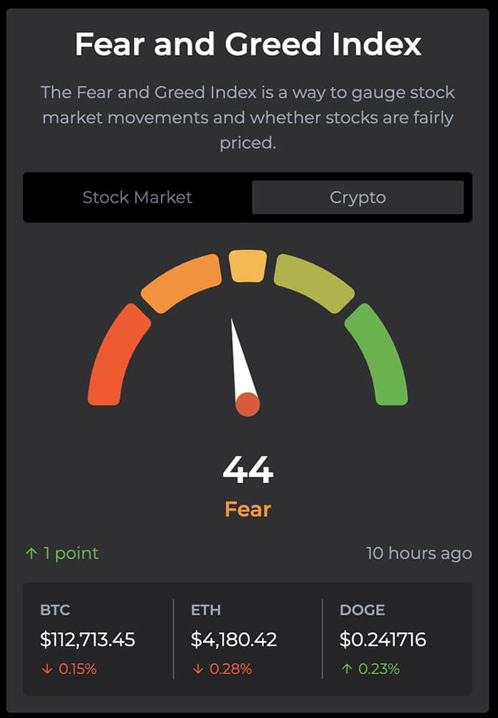Click the red down arrow under ETH
The height and width of the screenshot is (718, 498).
(x=197, y=669)
